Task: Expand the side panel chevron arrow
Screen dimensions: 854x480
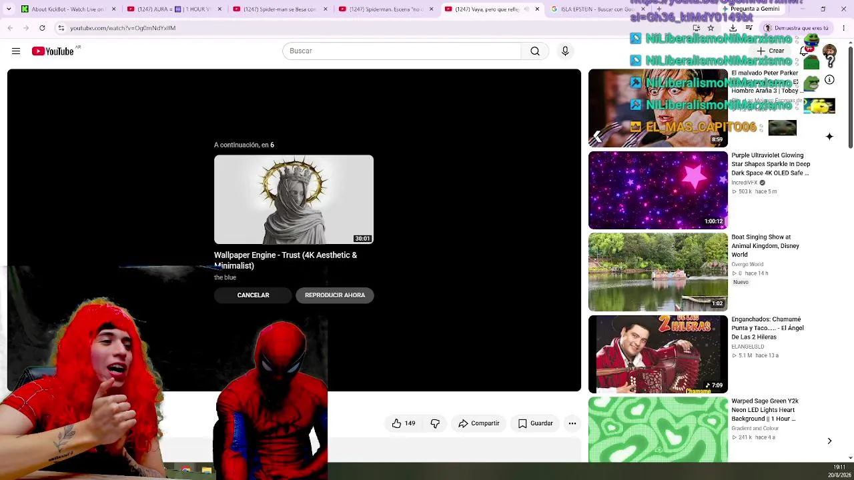Action: [x=829, y=441]
